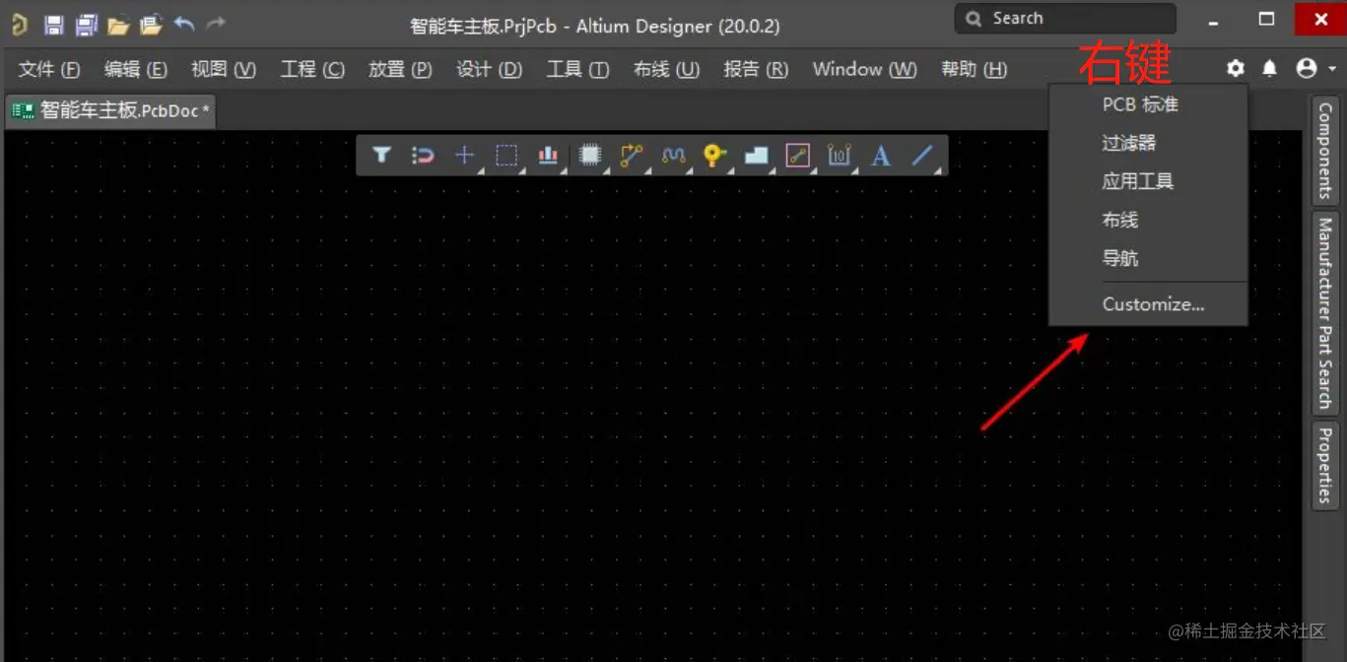Open the 设计 menu
The height and width of the screenshot is (662, 1347).
(x=489, y=69)
